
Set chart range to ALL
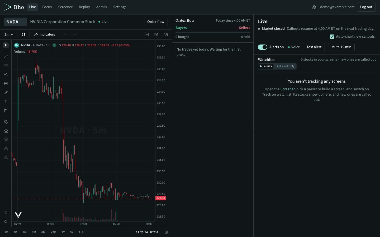click(x=81, y=232)
